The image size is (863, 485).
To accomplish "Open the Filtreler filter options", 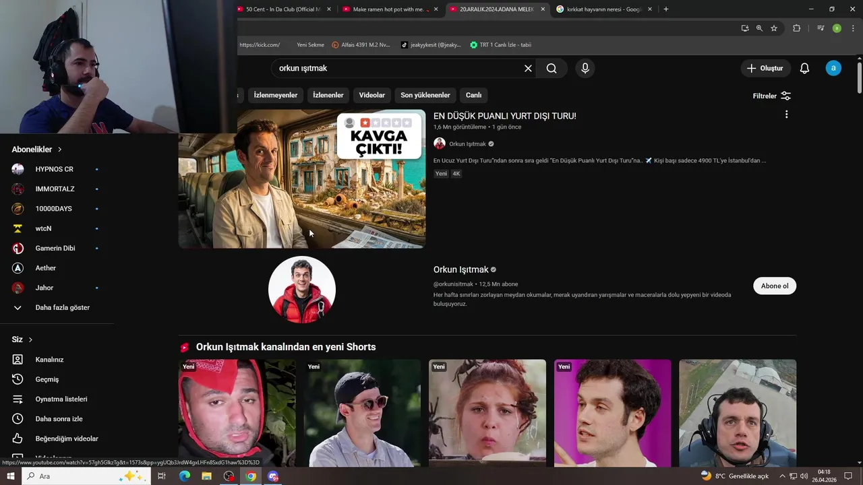I will point(771,96).
